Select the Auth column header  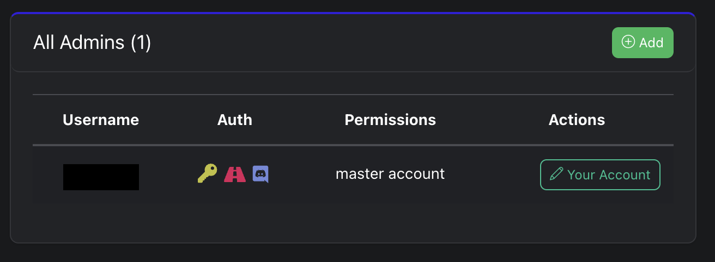[235, 120]
